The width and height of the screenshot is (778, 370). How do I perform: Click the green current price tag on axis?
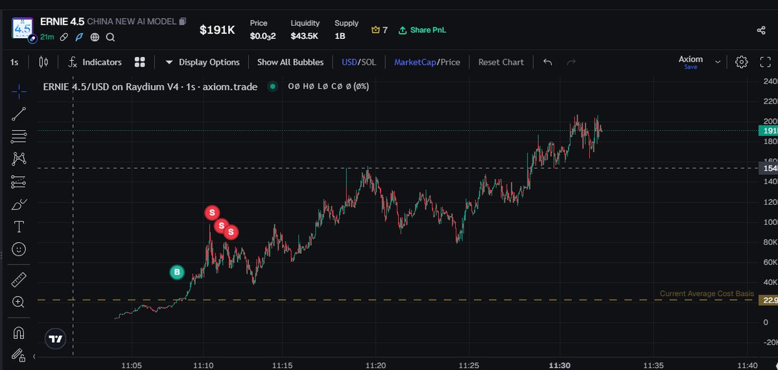click(769, 131)
